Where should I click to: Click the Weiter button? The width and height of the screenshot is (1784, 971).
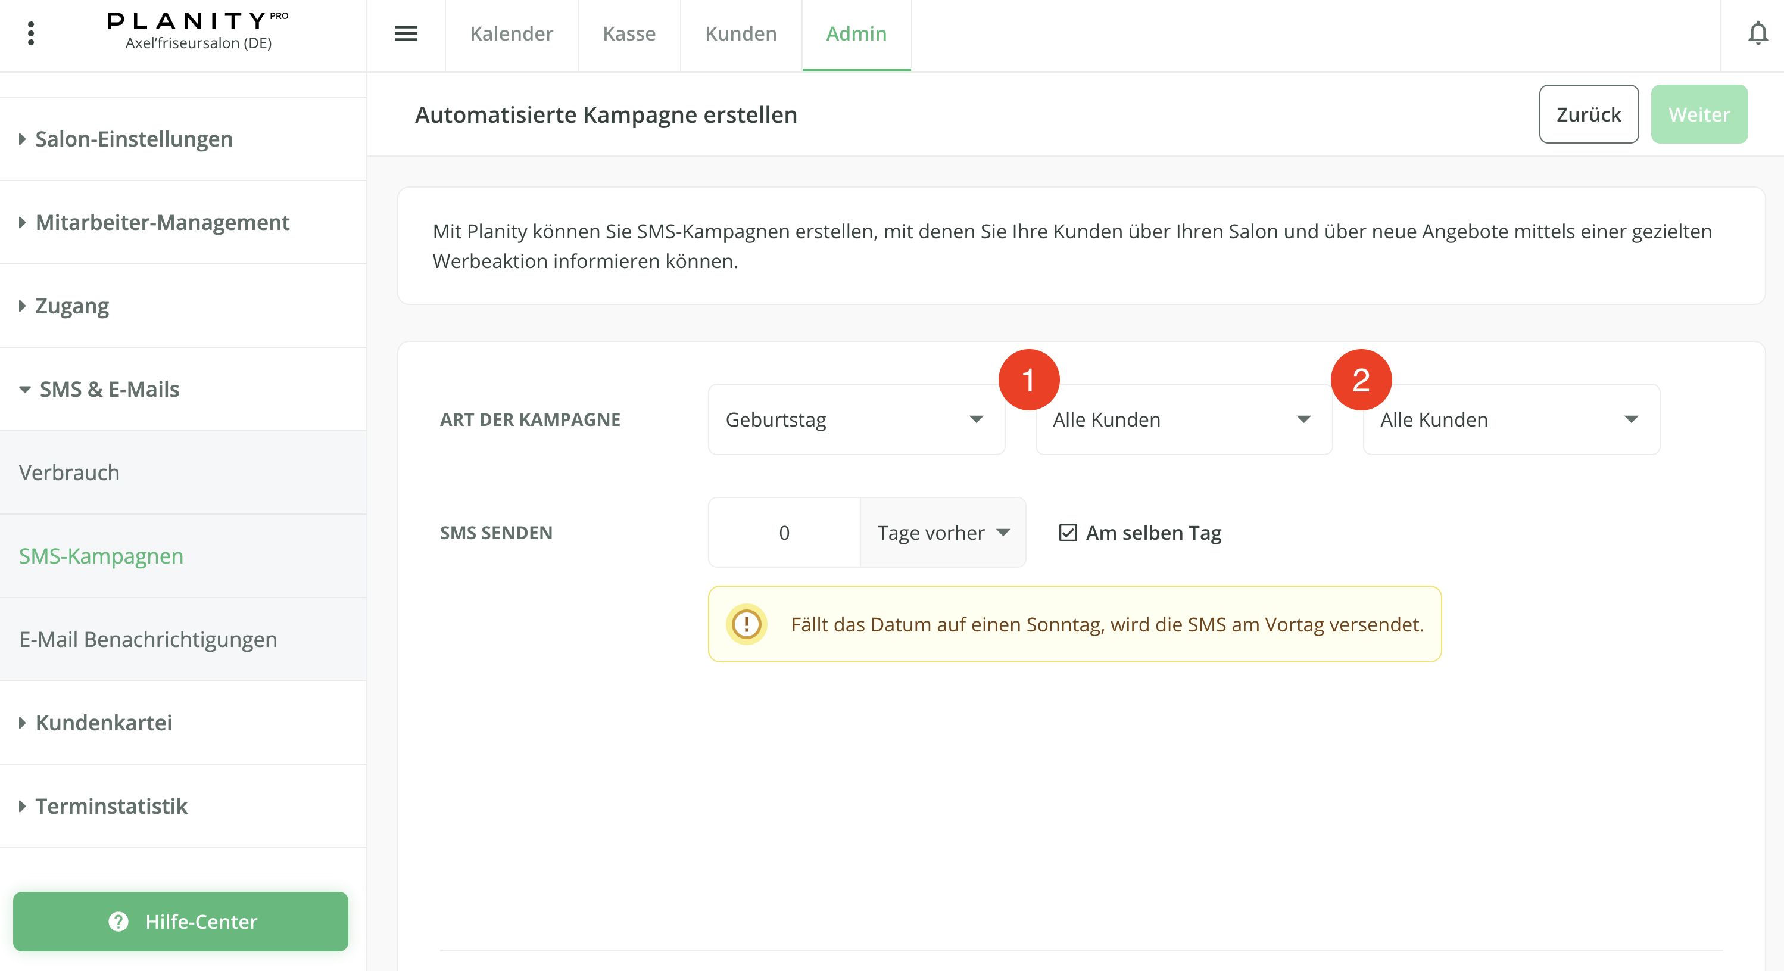1699,114
